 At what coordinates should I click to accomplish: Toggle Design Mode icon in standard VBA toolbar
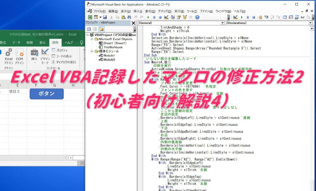pos(166,17)
